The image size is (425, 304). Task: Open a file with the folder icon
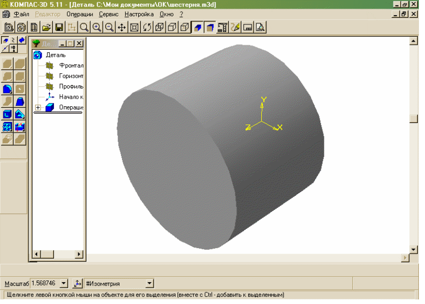coord(47,27)
